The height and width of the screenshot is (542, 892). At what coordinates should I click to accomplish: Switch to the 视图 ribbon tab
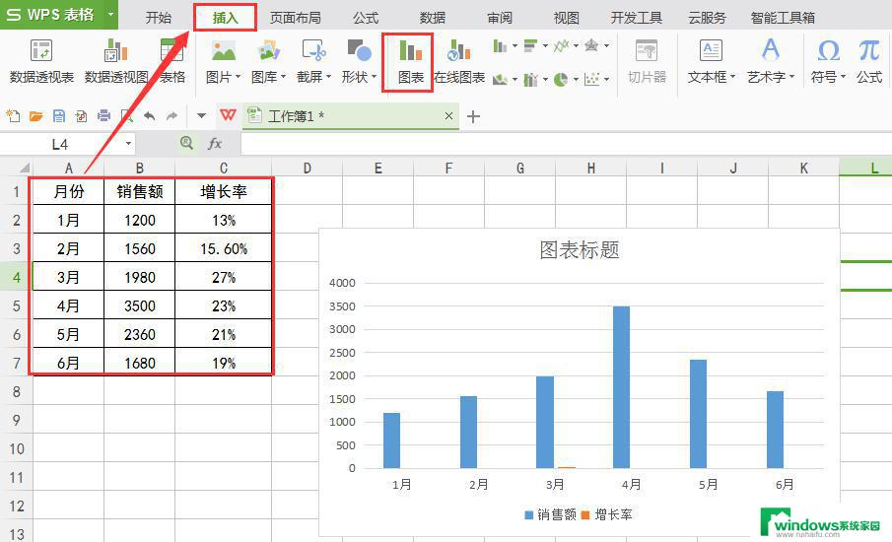click(567, 18)
